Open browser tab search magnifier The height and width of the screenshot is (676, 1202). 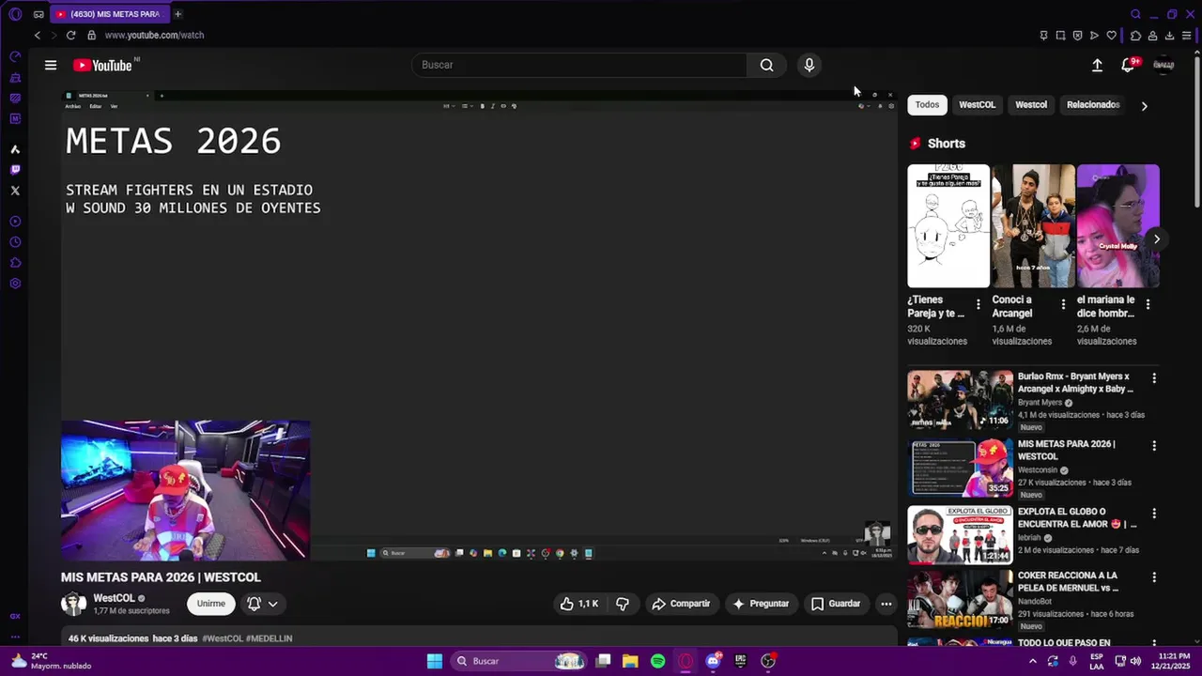coord(1135,14)
